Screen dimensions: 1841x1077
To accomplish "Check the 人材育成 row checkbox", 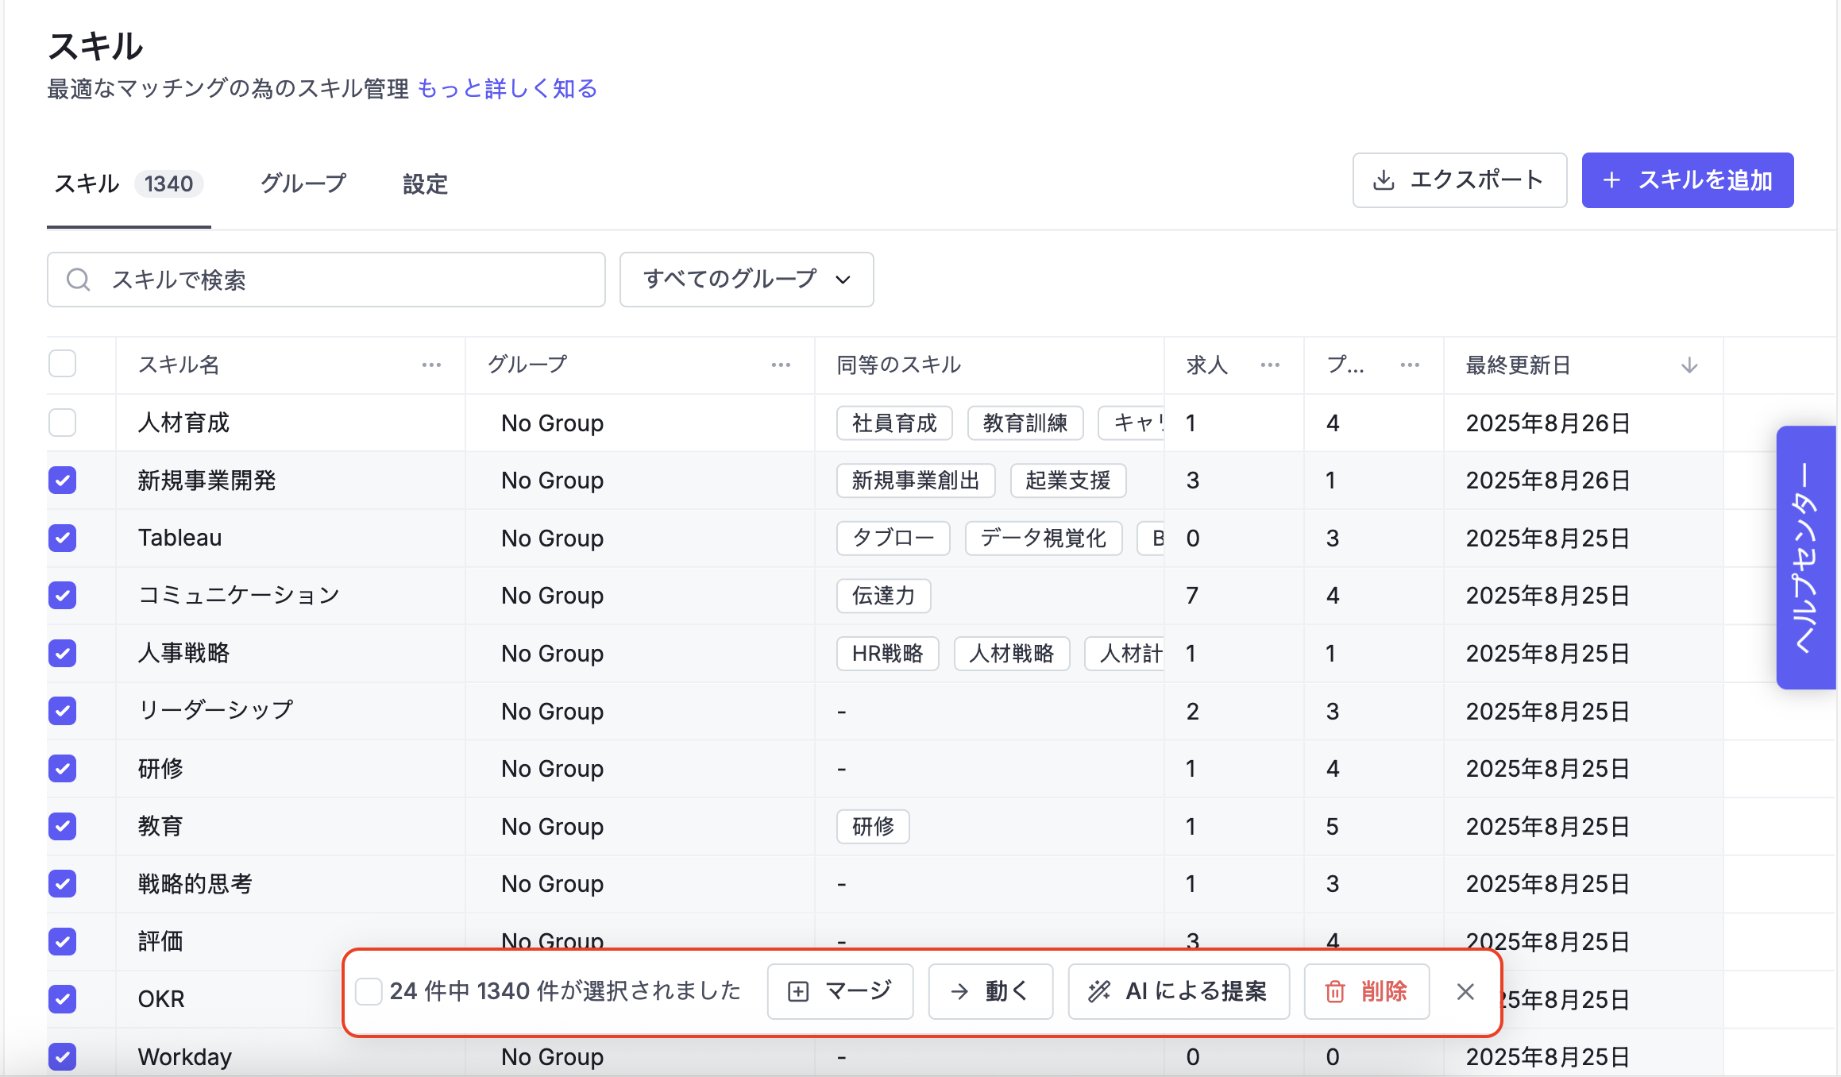I will tap(63, 423).
